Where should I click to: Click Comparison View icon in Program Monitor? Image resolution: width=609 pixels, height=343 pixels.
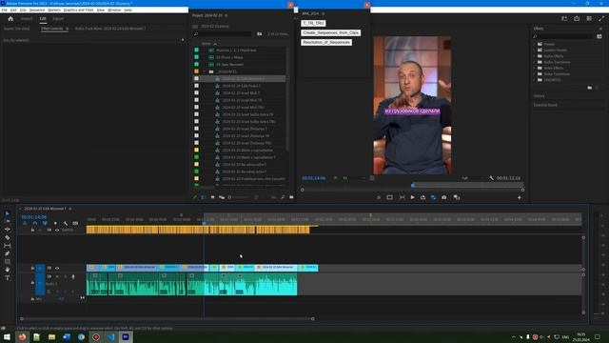pos(457,197)
